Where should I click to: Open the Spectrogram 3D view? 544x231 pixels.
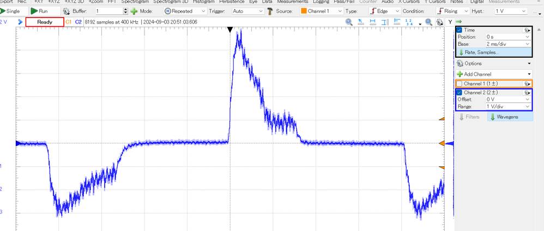171,2
